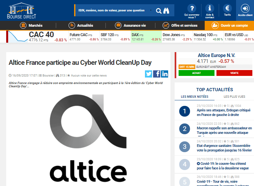Open the 'Qui sommes-nous ?' question mark icon

(x=192, y=8)
